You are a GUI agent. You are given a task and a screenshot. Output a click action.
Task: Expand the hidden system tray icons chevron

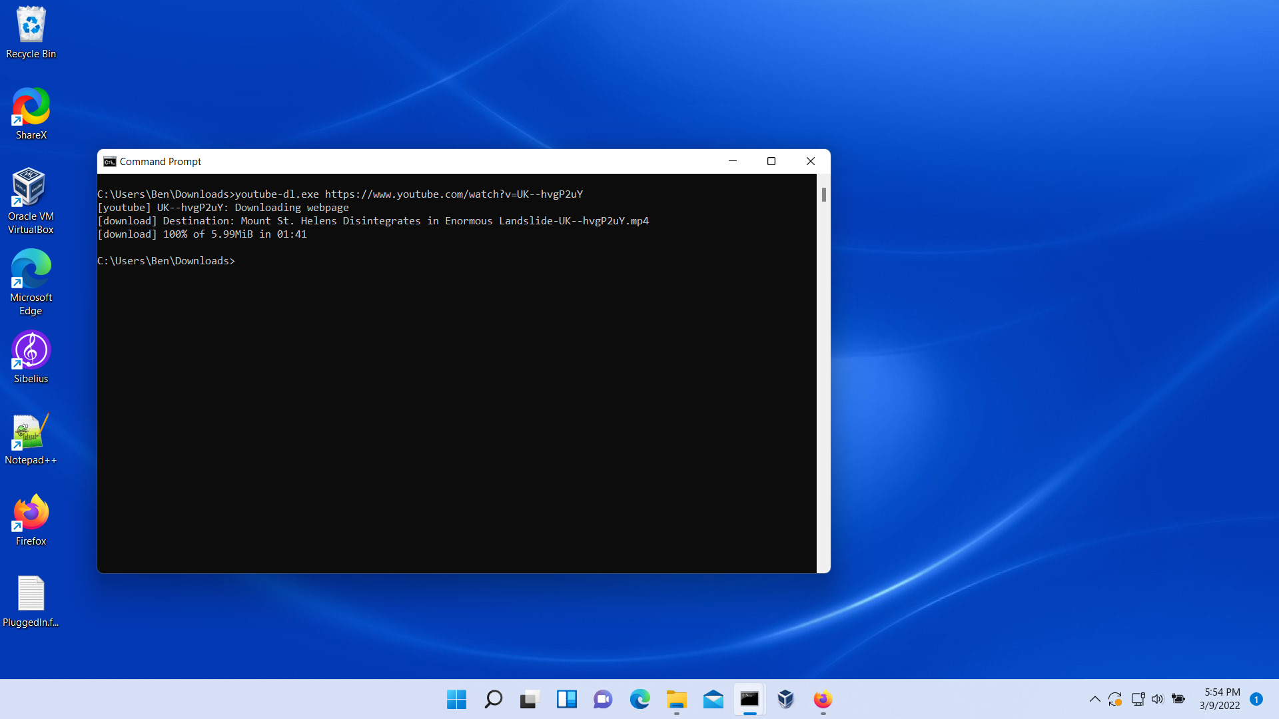tap(1094, 699)
